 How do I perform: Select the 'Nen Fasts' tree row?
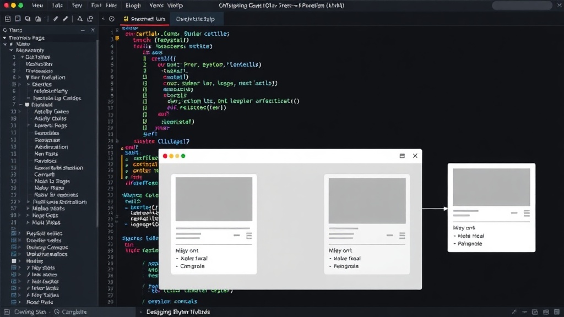pos(46,154)
